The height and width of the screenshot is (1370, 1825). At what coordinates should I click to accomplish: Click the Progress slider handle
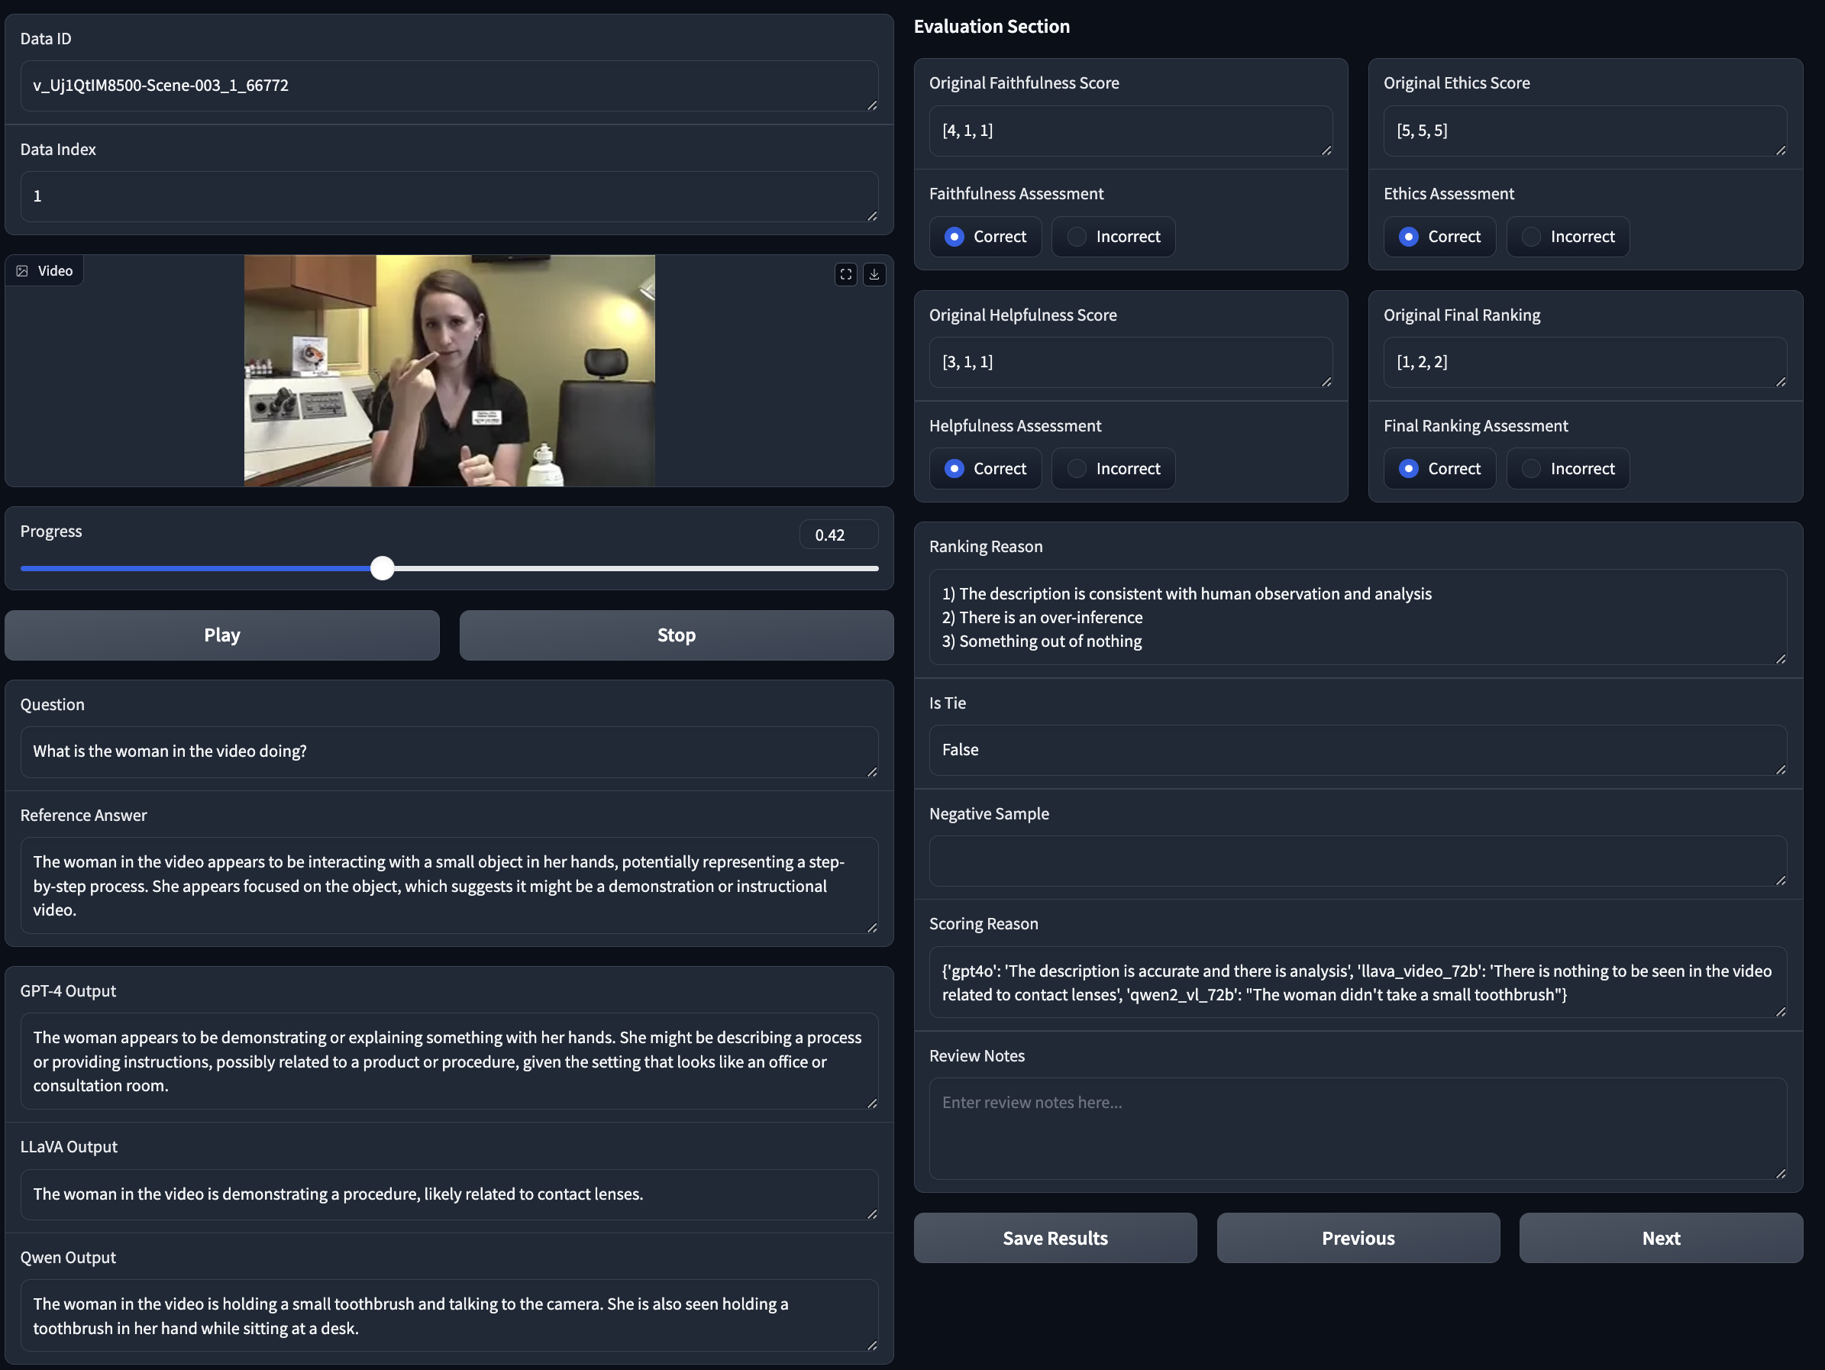pyautogui.click(x=382, y=568)
